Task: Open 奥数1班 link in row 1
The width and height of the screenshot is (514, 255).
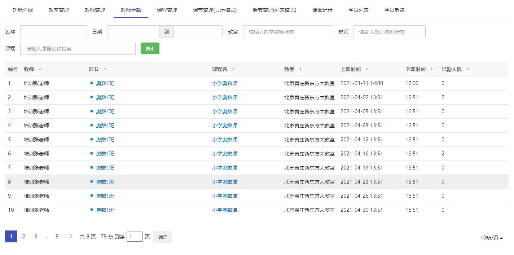Action: pyautogui.click(x=105, y=83)
